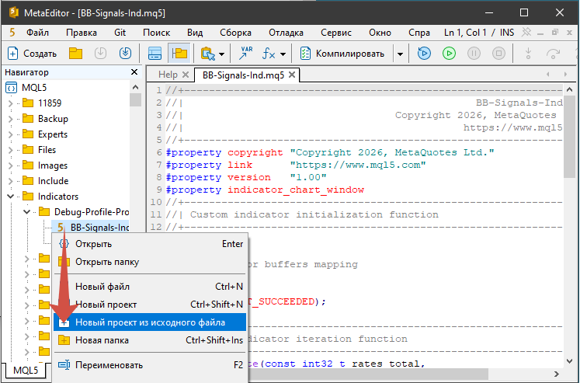The image size is (580, 383).
Task: Choose Новая папка in context menu
Action: point(150,340)
